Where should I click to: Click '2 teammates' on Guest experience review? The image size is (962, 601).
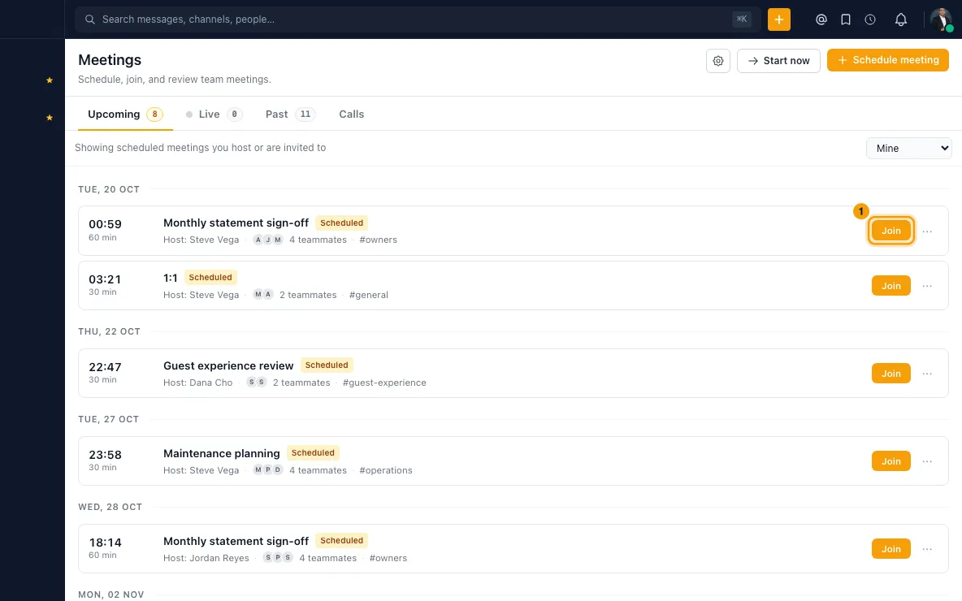(301, 383)
